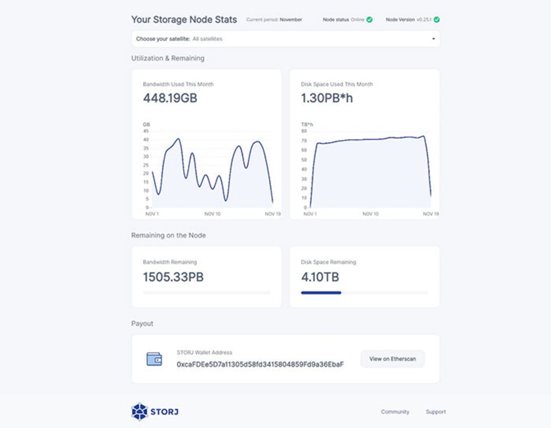
Task: Open the Support footer link
Action: coord(436,412)
